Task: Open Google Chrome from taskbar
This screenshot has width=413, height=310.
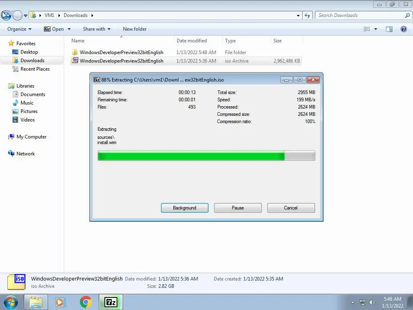Action: tap(86, 302)
